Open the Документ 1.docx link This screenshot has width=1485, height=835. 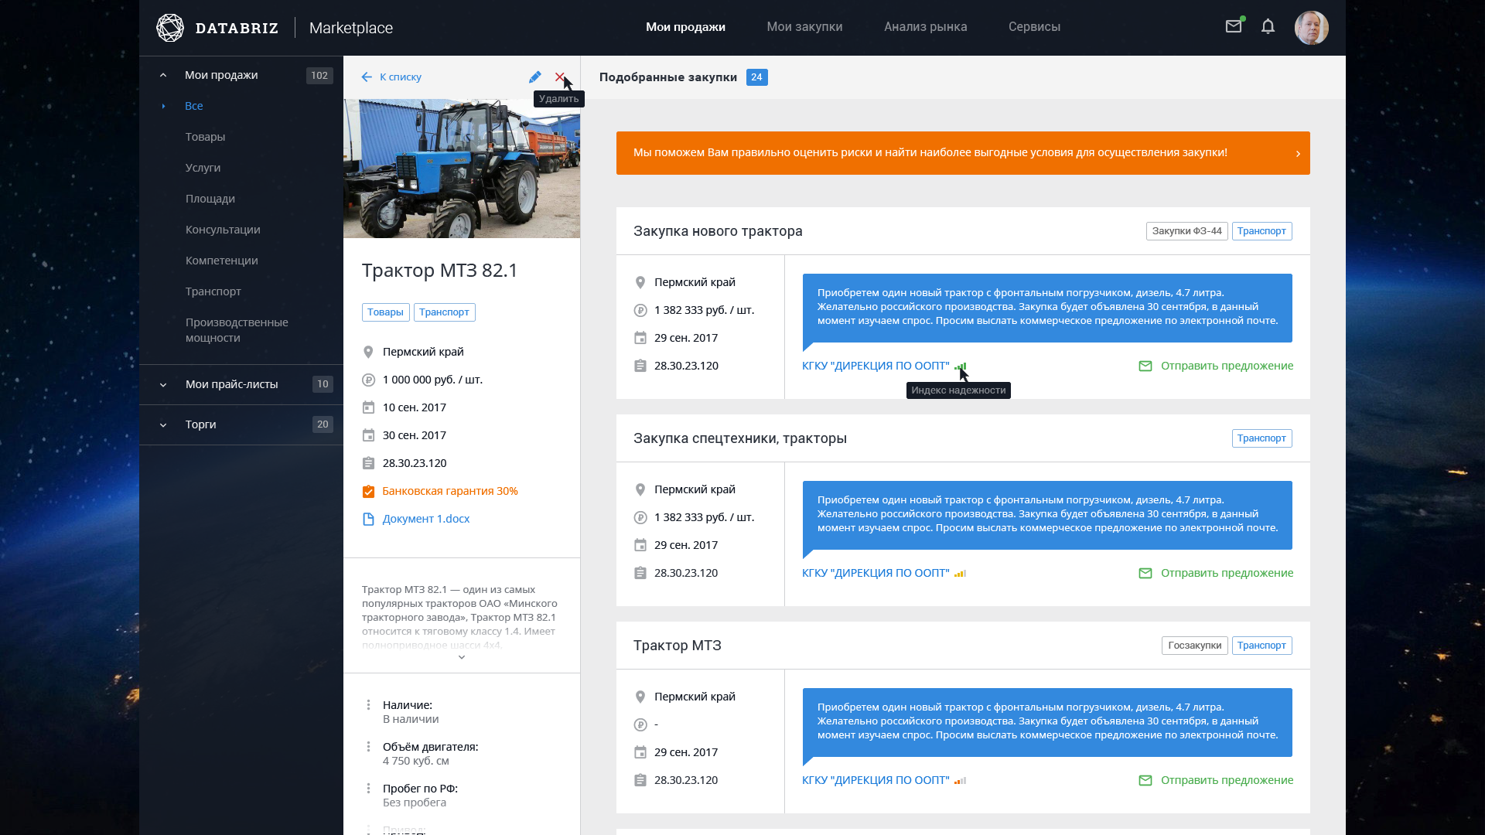426,519
